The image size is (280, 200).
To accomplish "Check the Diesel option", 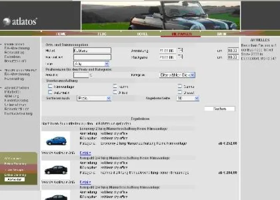I will click(180, 92).
